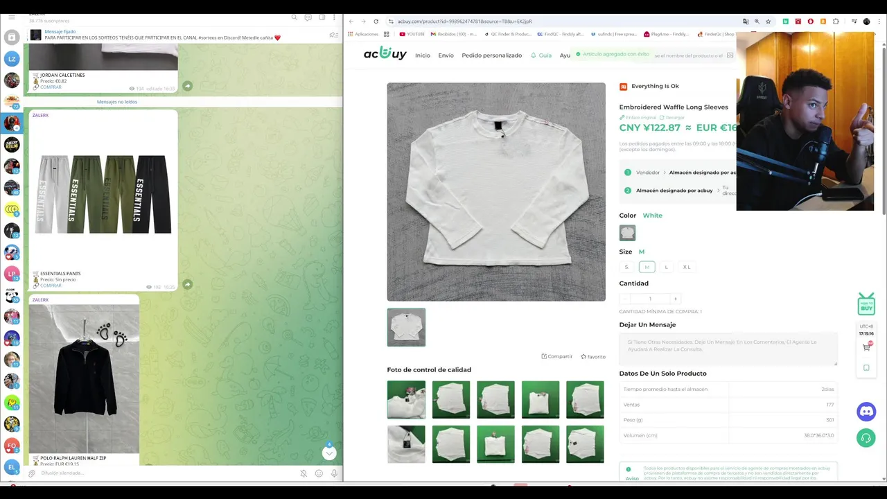Add product to favorito
Viewport: 887px width, 499px height.
click(593, 356)
